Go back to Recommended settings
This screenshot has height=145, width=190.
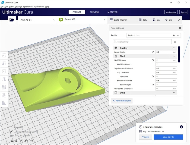point(121,100)
